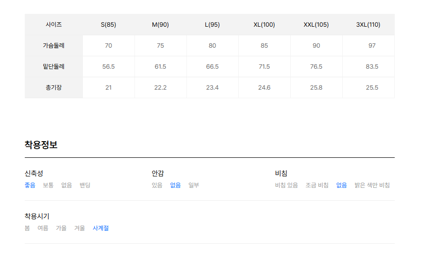Click chest value 75 in table
Viewport: 430px width, 257px height.
point(161,45)
